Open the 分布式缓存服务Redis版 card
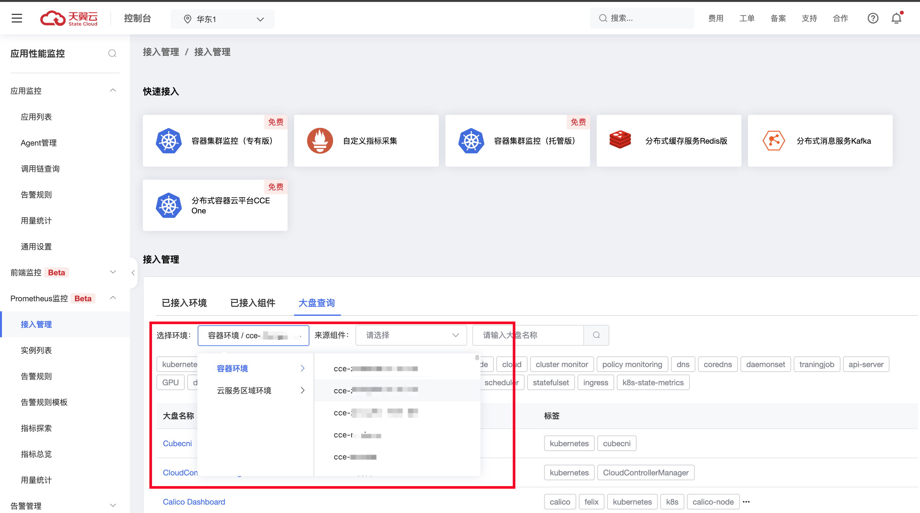Image resolution: width=920 pixels, height=513 pixels. pyautogui.click(x=668, y=140)
